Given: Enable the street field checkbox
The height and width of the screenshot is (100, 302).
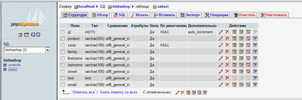Looking at the screenshot, I should coord(63,71).
